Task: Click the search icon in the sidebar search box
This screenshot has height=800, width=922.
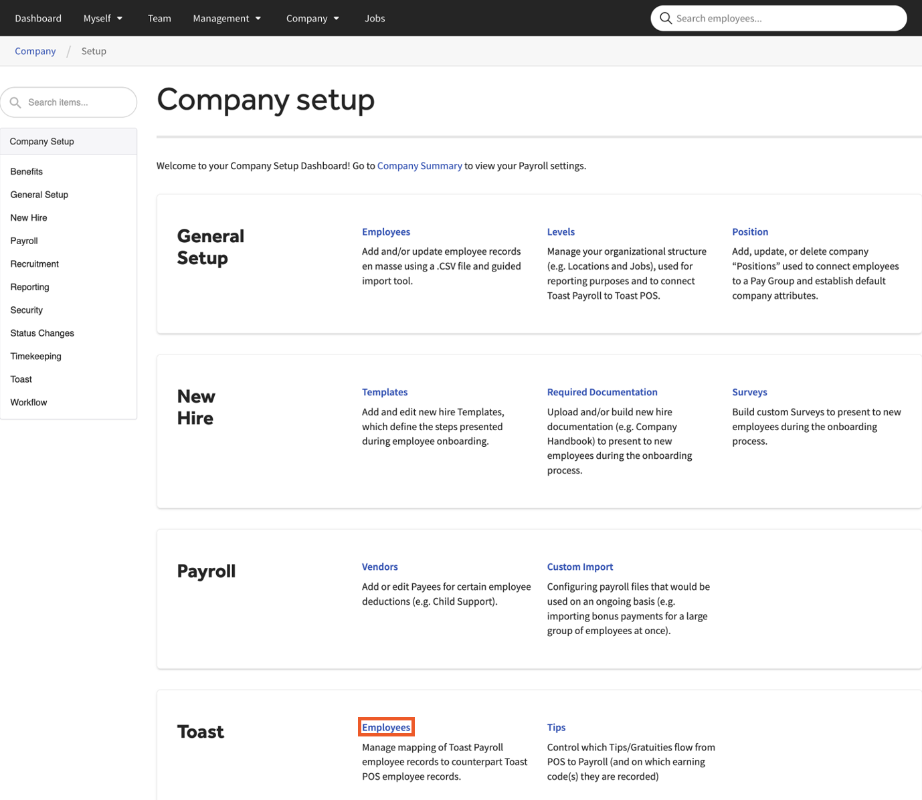Action: (x=16, y=102)
